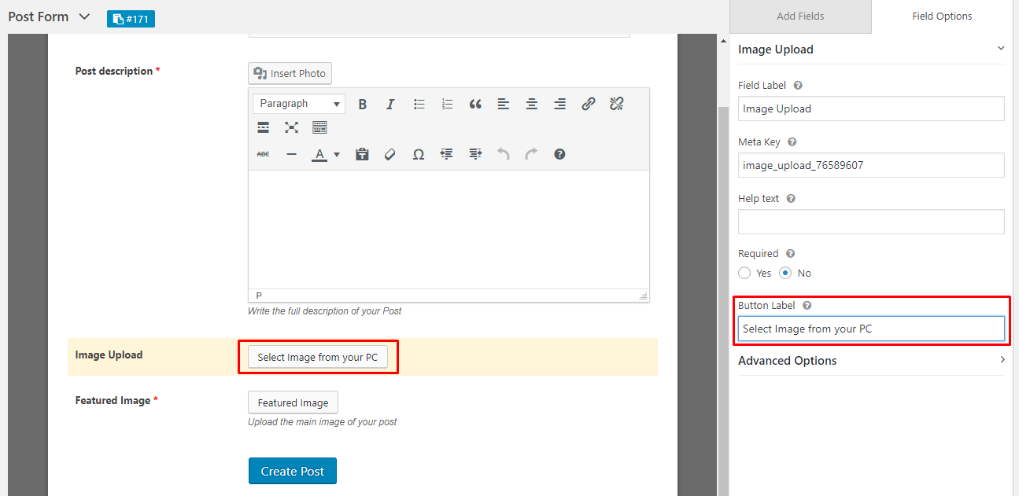
Task: Align text left
Action: (x=504, y=104)
